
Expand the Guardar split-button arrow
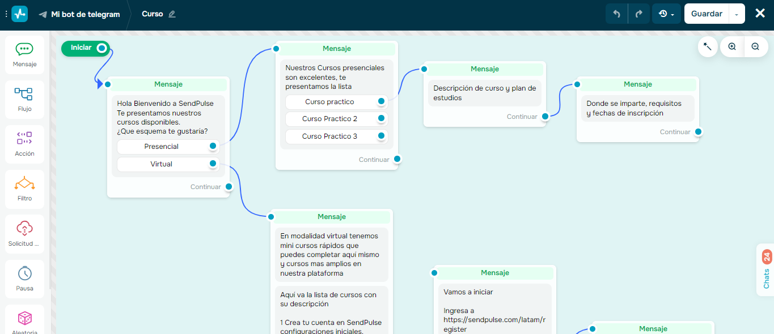tap(737, 14)
